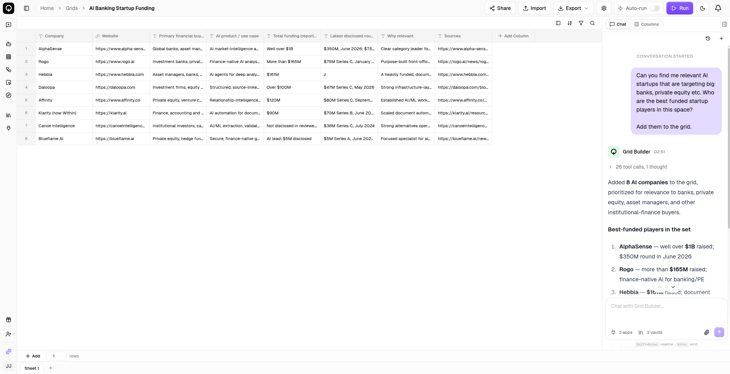Open the notifications bell
The image size is (730, 374).
point(718,8)
